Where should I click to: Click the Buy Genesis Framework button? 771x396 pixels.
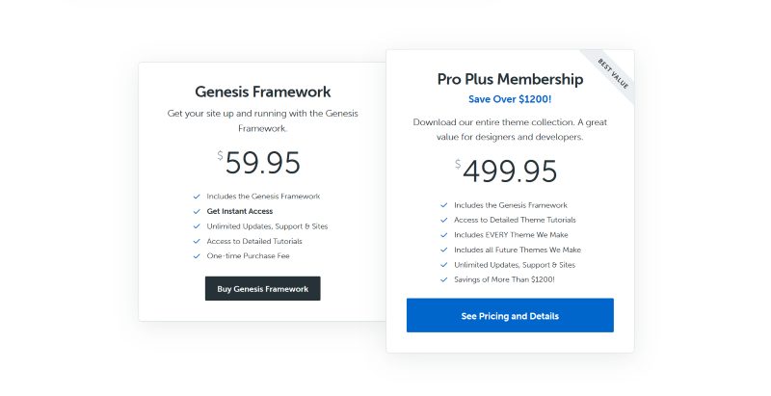click(x=262, y=288)
